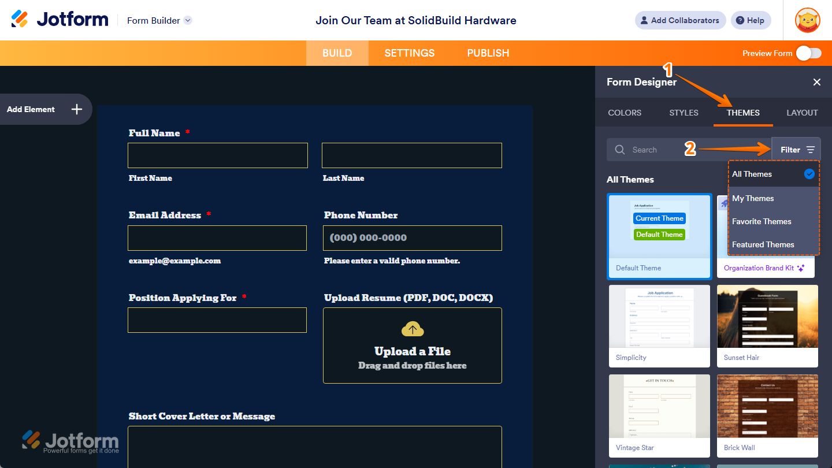The height and width of the screenshot is (468, 832).
Task: Select Favorite Themes filter option
Action: (x=774, y=221)
